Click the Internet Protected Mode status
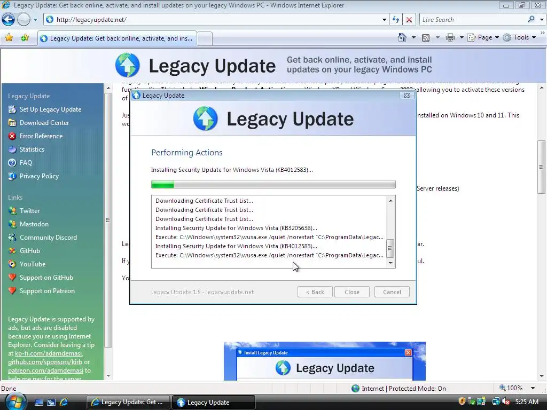 [398, 389]
